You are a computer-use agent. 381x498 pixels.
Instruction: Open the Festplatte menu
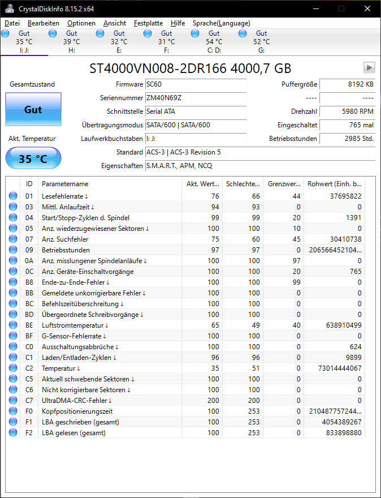(148, 23)
